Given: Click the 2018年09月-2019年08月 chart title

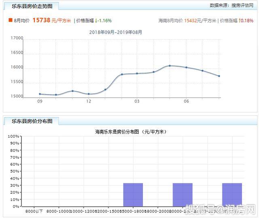Looking at the screenshot, I should click(116, 32).
